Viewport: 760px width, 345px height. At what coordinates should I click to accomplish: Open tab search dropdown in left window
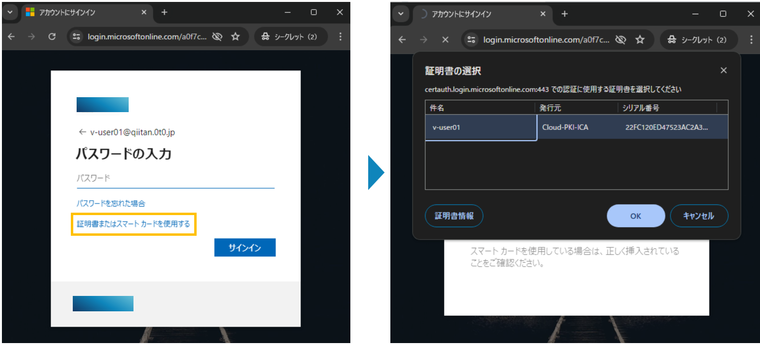point(10,13)
